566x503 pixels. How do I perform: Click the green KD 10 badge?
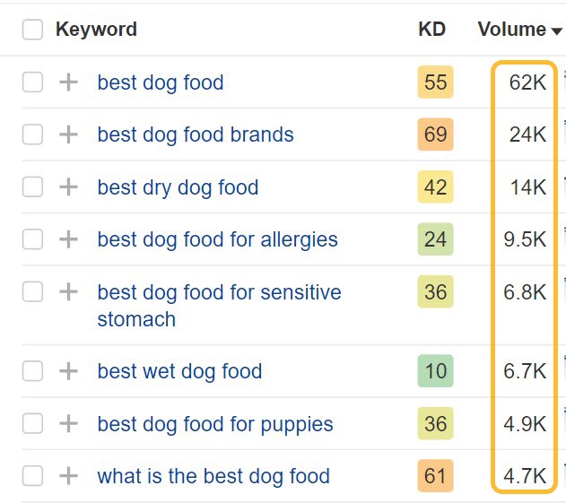[x=435, y=371]
